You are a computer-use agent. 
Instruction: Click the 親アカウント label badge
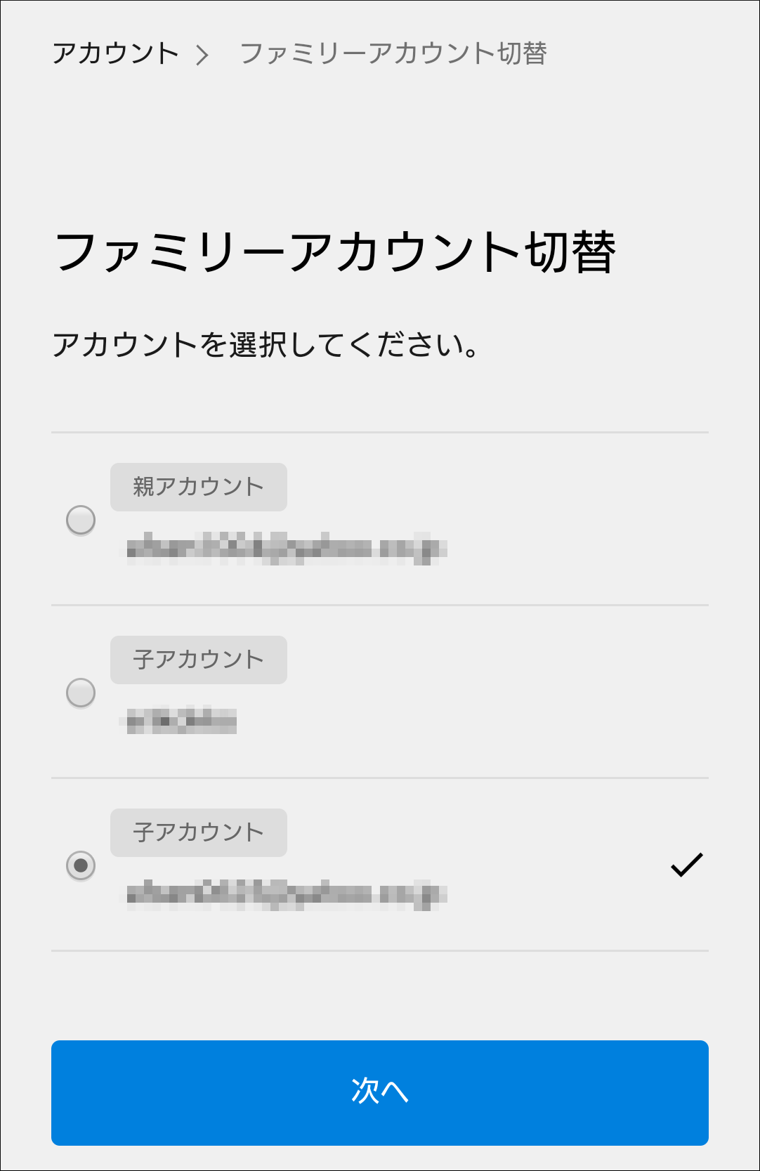198,486
